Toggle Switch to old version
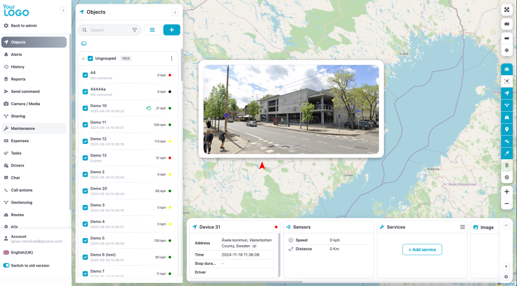Viewport: 517px width, 286px height. click(7, 265)
